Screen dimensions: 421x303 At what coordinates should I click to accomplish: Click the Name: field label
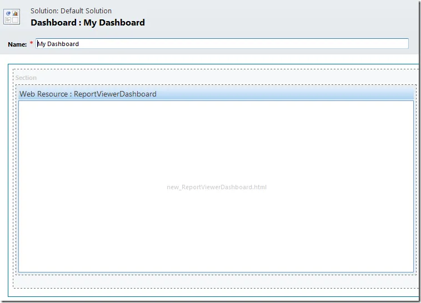point(17,44)
